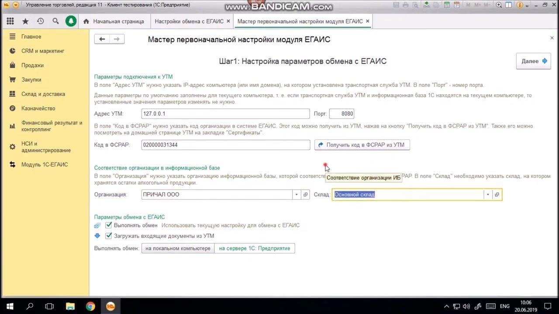Click the Организация input field
Screen dimensions: 559x314
pyautogui.click(x=217, y=195)
